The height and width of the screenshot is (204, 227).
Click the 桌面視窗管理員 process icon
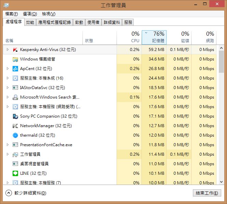pos(15,164)
